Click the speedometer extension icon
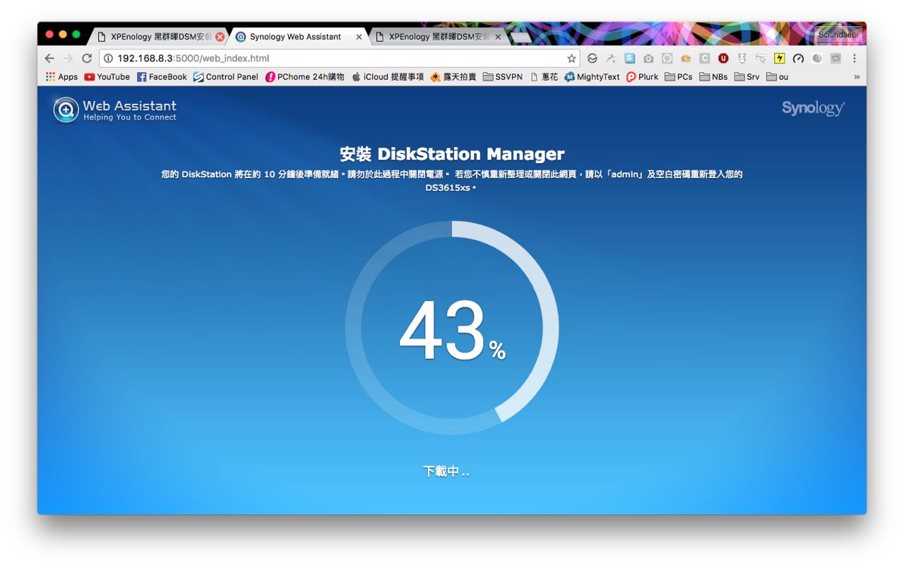This screenshot has width=904, height=568. (798, 59)
